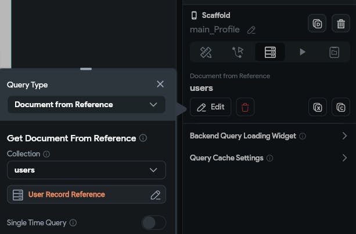Select the Backend Query tab icon
The height and width of the screenshot is (234, 356).
pos(270,52)
